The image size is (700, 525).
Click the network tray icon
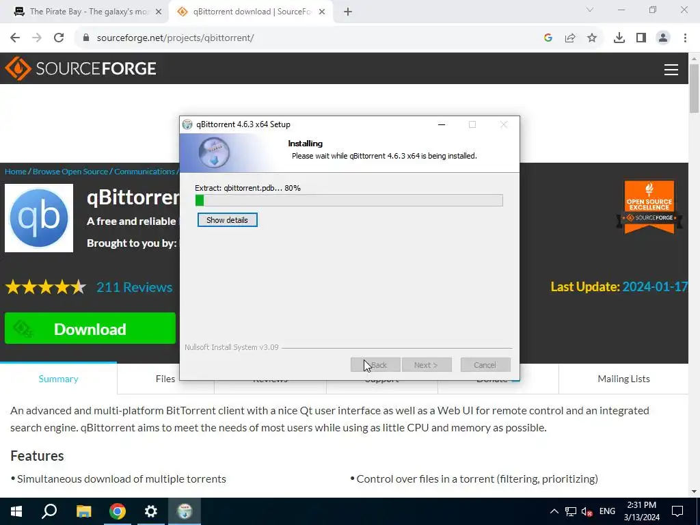click(571, 511)
